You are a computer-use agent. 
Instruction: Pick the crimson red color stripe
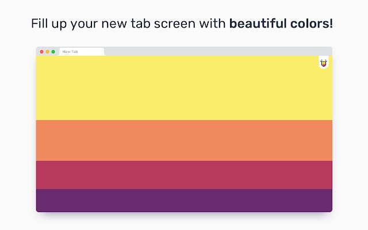pyautogui.click(x=184, y=175)
